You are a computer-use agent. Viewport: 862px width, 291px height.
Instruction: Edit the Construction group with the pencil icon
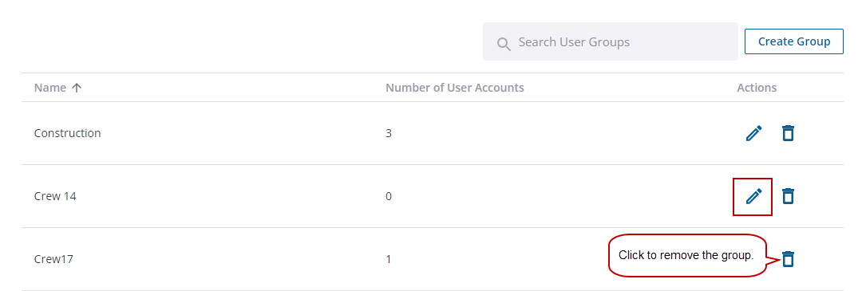coord(753,133)
